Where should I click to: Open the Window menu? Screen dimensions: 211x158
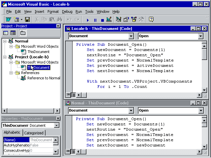click(x=103, y=12)
